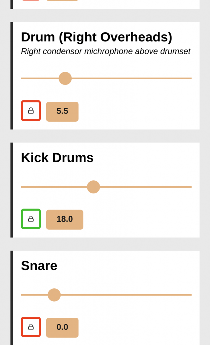Click the 18.0 value box for Kick Drums
The height and width of the screenshot is (345, 210).
[x=65, y=220]
